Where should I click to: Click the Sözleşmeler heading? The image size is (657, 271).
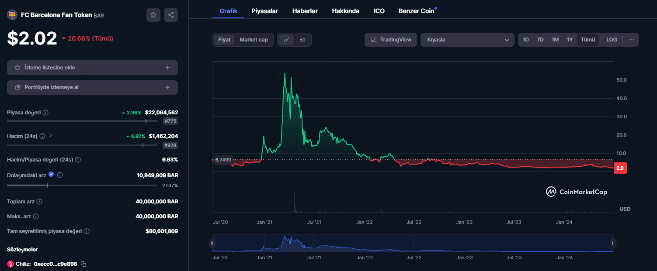tap(22, 250)
